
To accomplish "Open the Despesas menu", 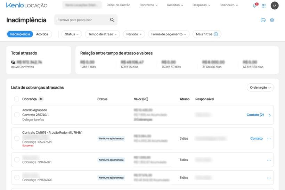I will [201, 5].
